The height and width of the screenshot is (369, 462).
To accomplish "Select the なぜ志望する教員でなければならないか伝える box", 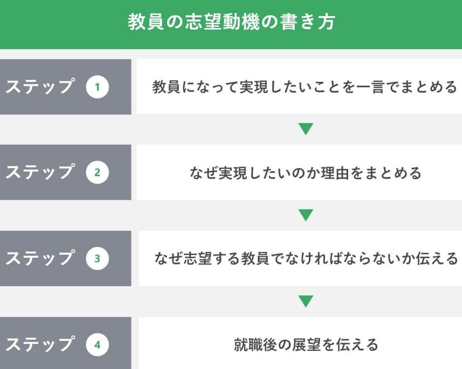I will click(305, 259).
